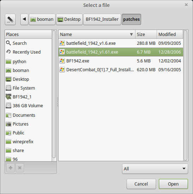This screenshot has height=194, width=193.
Task: Click the share folder icon
Action: coord(8,150)
